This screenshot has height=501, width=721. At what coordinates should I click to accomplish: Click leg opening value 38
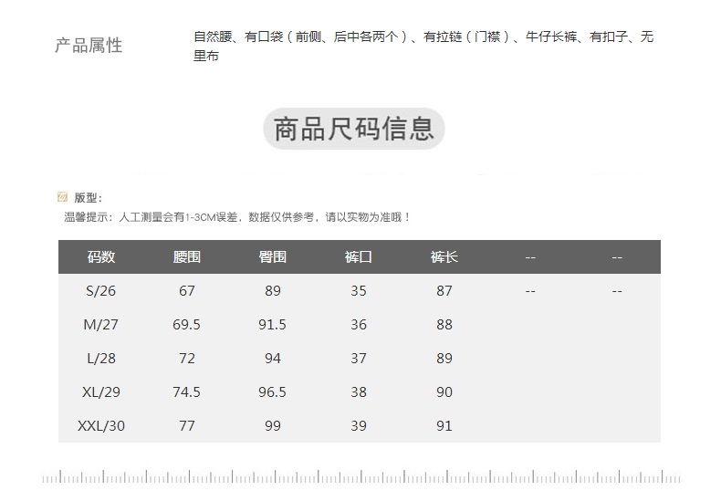(x=359, y=392)
